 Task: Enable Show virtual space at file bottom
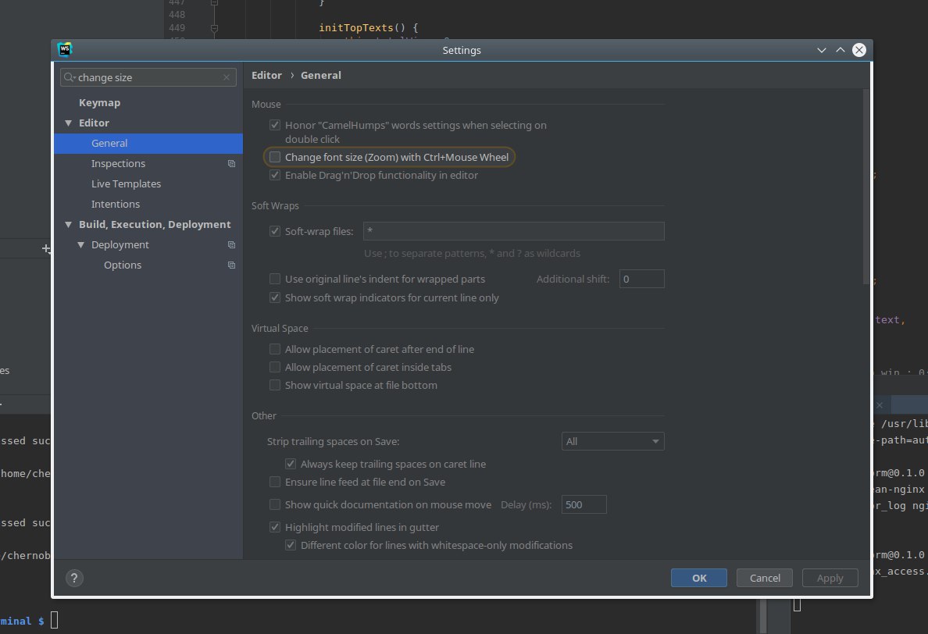click(x=275, y=385)
